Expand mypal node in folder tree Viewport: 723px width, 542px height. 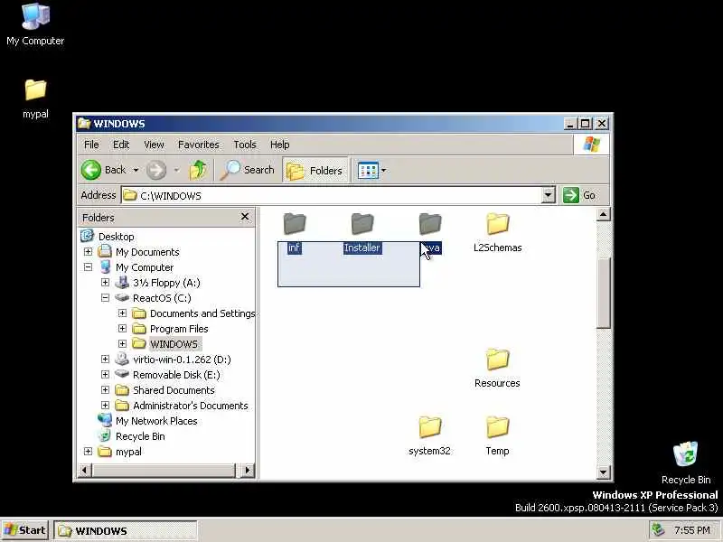[88, 451]
